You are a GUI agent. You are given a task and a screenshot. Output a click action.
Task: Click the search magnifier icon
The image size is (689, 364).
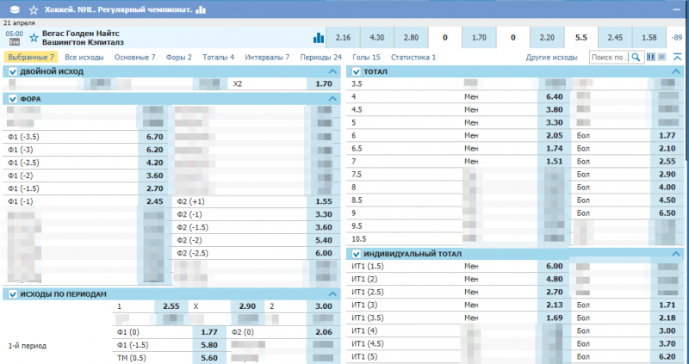pyautogui.click(x=636, y=57)
